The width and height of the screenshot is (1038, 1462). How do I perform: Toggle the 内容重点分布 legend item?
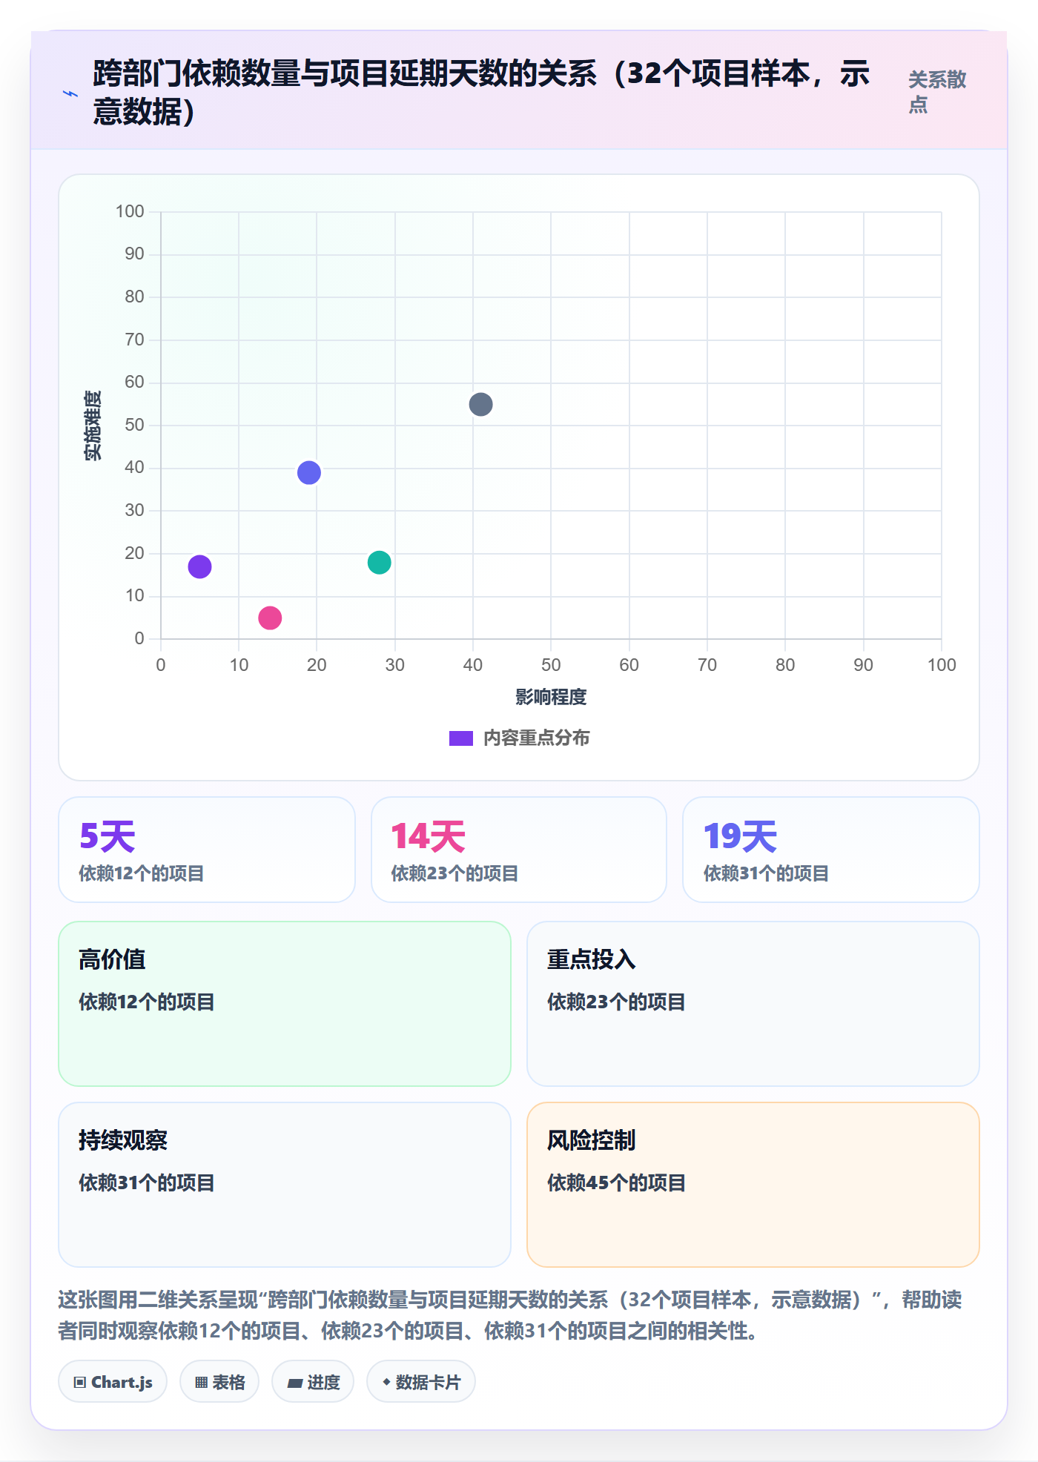pyautogui.click(x=519, y=738)
